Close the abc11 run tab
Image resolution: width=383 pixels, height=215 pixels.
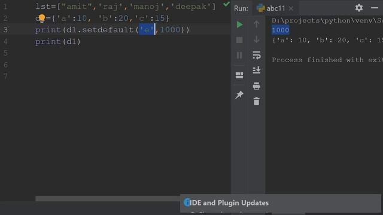pos(291,8)
